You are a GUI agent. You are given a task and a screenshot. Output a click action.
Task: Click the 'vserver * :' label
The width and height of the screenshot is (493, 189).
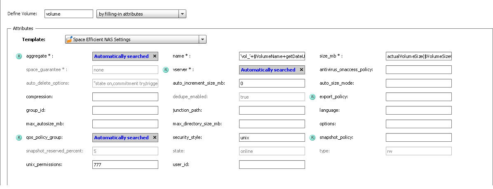(184, 69)
